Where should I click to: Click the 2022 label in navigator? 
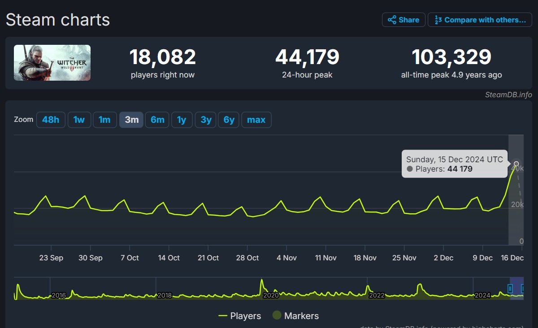377,295
